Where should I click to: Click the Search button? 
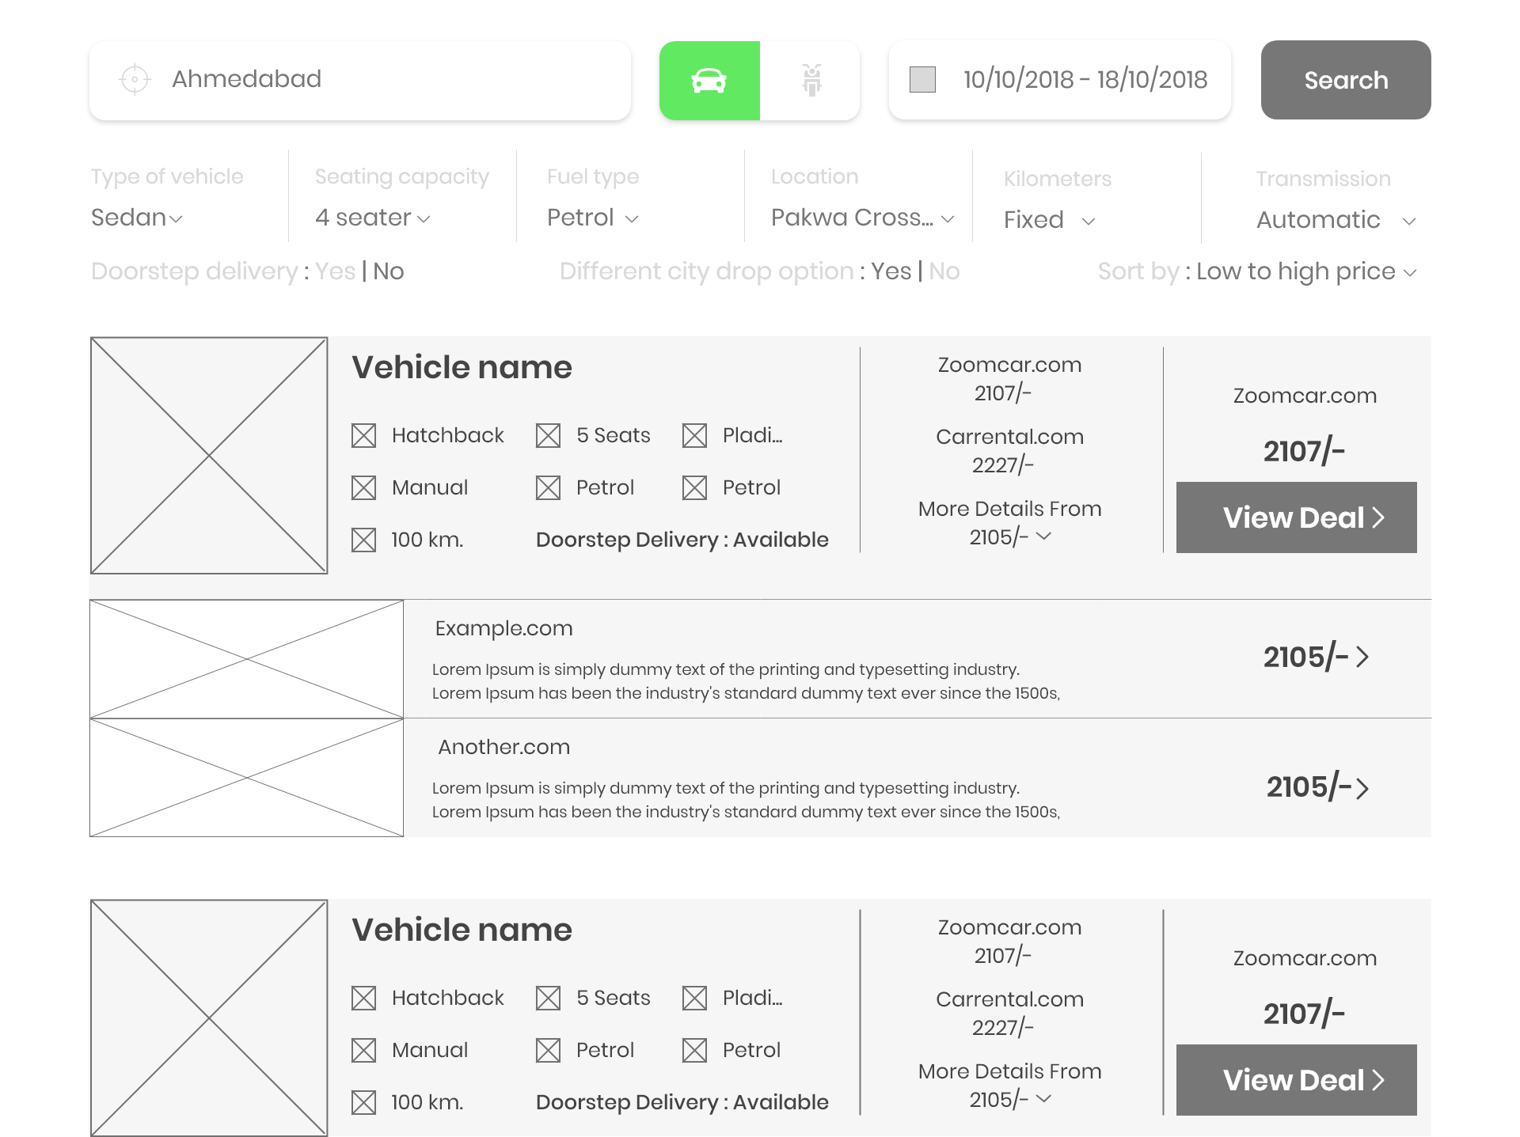tap(1346, 80)
